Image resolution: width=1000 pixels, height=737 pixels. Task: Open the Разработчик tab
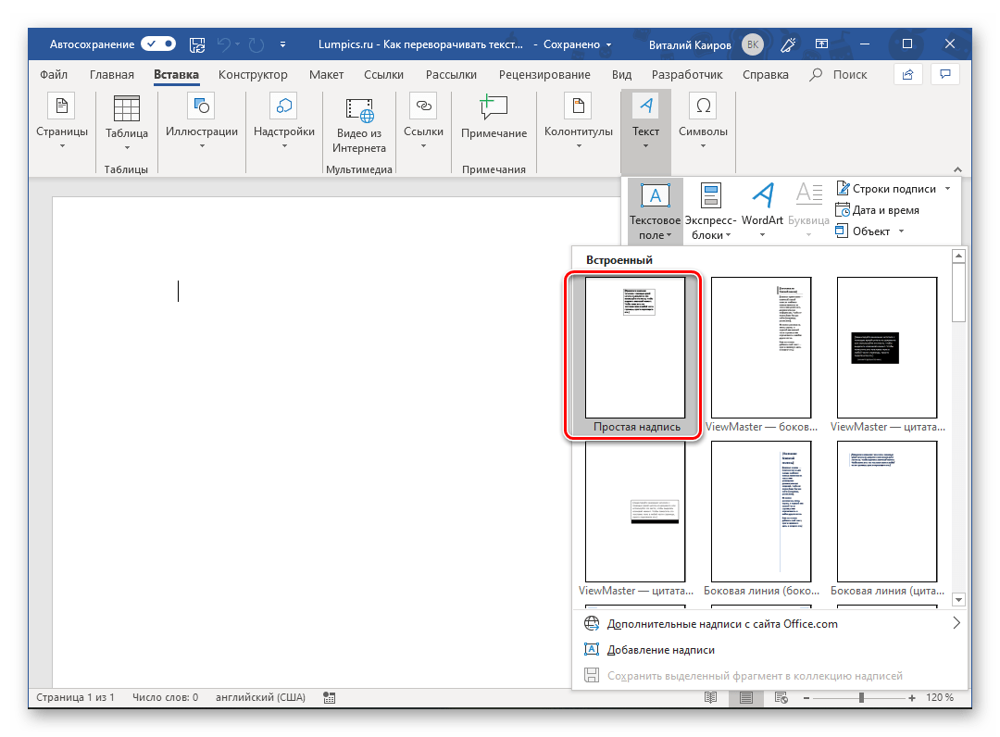click(x=687, y=75)
